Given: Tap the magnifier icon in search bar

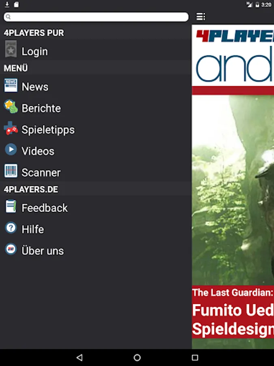Looking at the screenshot, I should point(8,17).
